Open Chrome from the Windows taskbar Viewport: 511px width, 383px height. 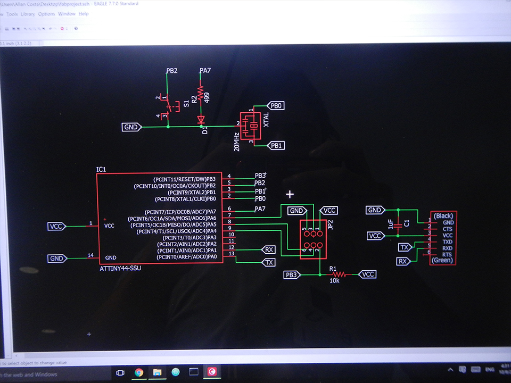click(x=138, y=372)
